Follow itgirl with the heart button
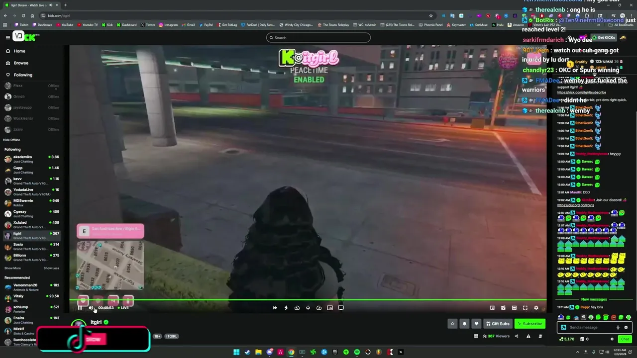Image resolution: width=637 pixels, height=358 pixels. point(476,324)
